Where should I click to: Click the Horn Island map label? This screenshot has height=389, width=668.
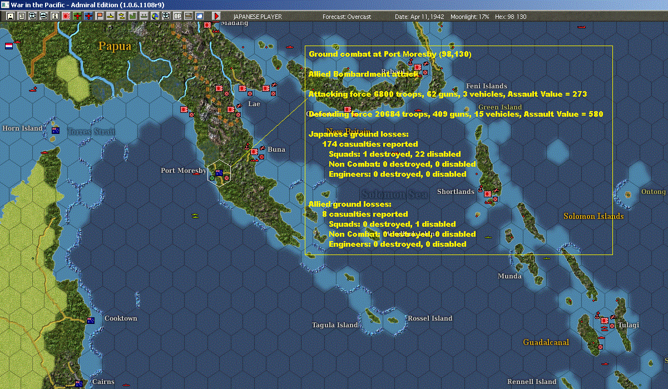(22, 128)
